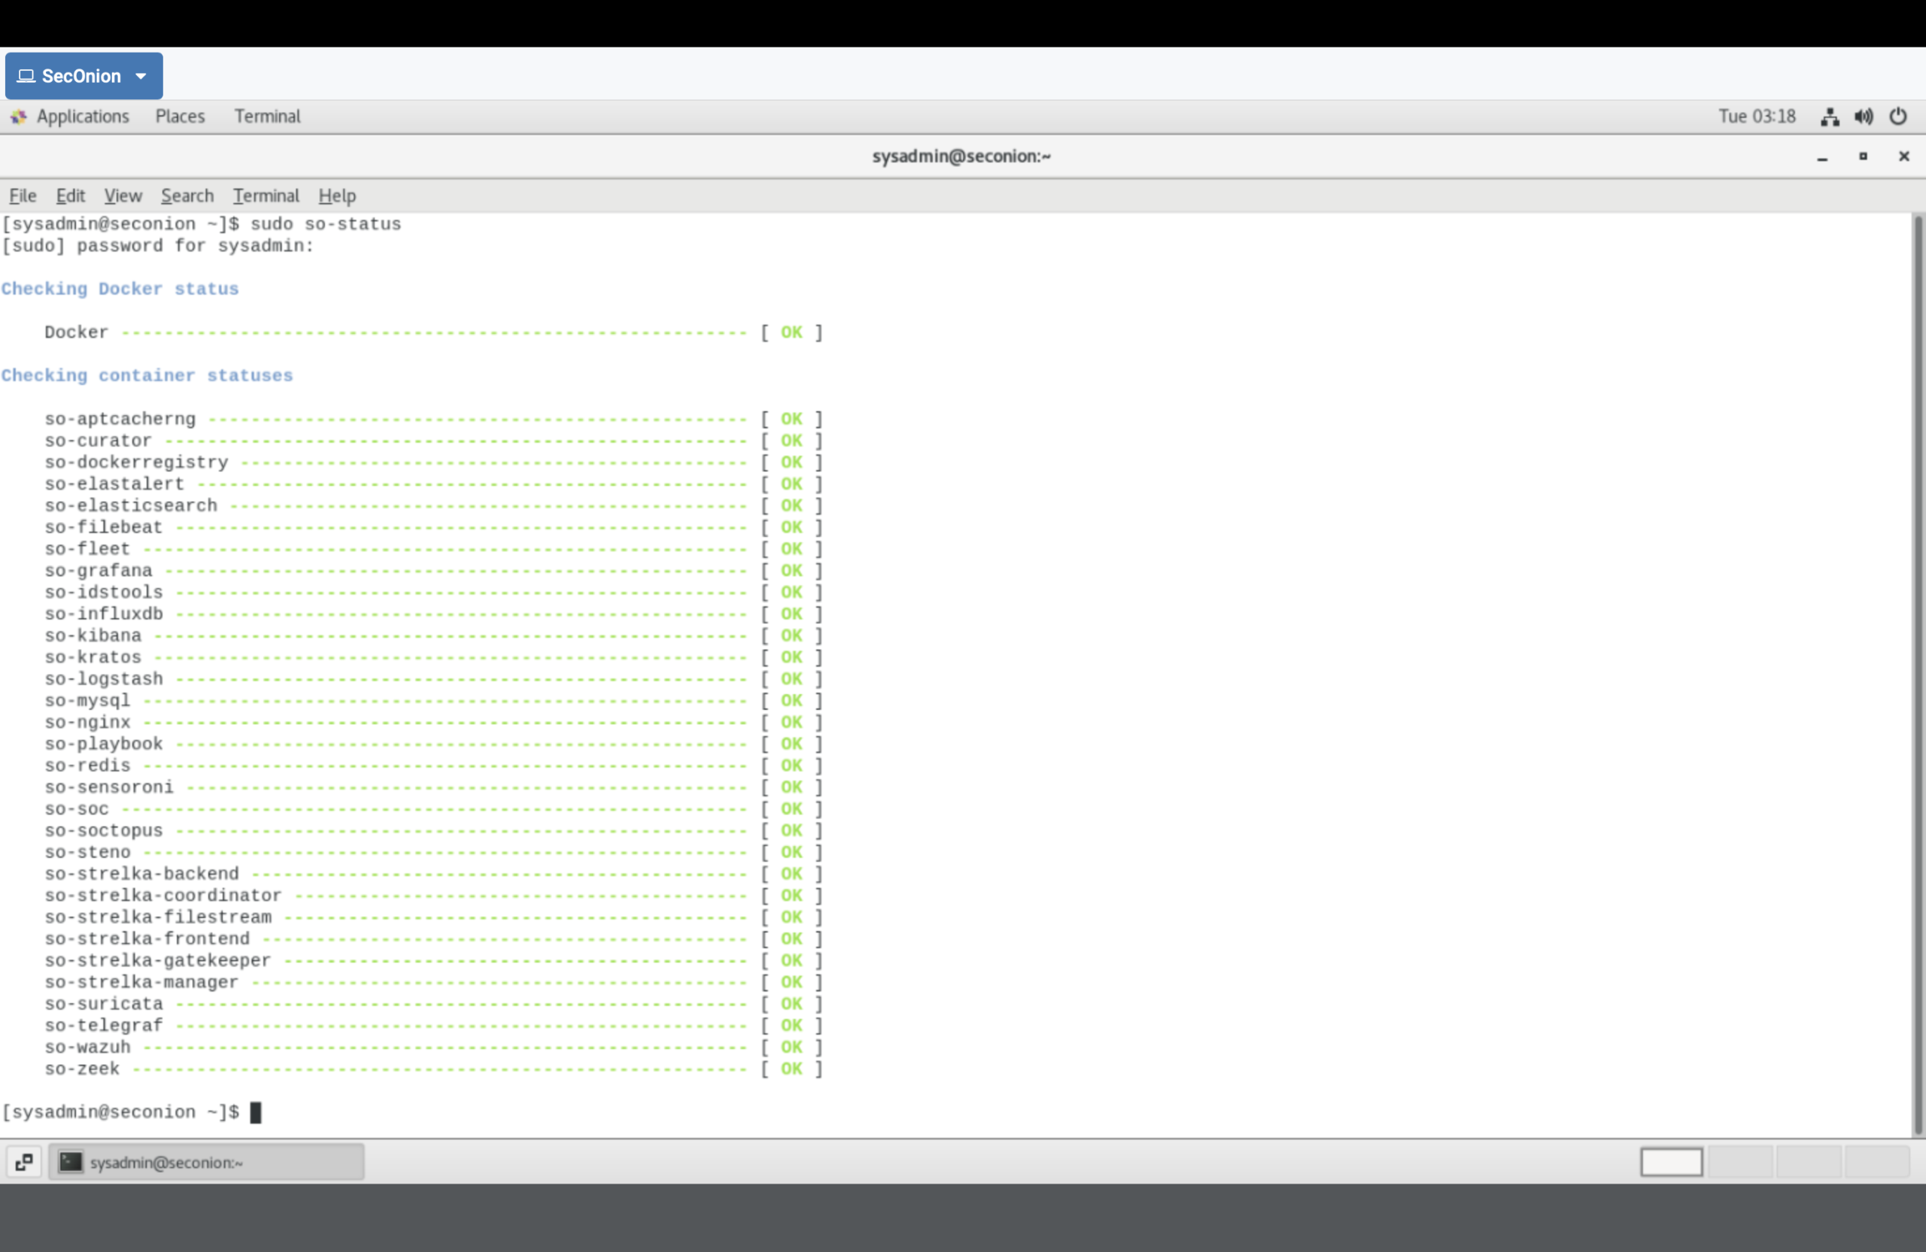This screenshot has width=1926, height=1252.
Task: Switch to the first workspace in pager
Action: [x=1671, y=1163]
